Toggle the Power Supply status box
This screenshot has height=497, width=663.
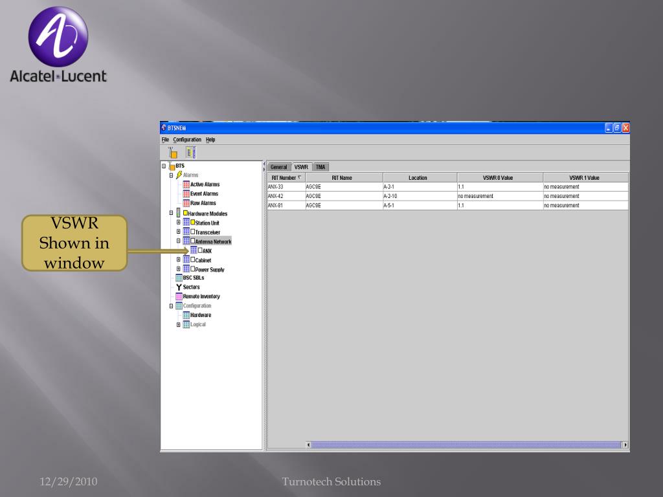[192, 269]
